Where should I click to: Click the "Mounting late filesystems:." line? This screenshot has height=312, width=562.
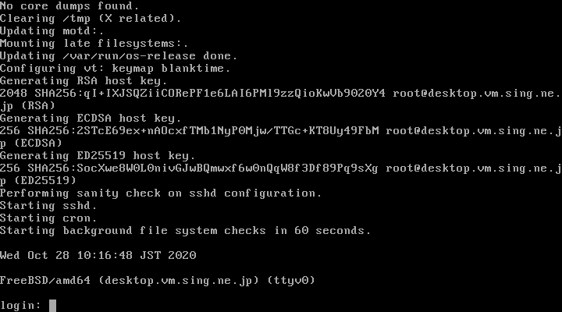coord(94,43)
